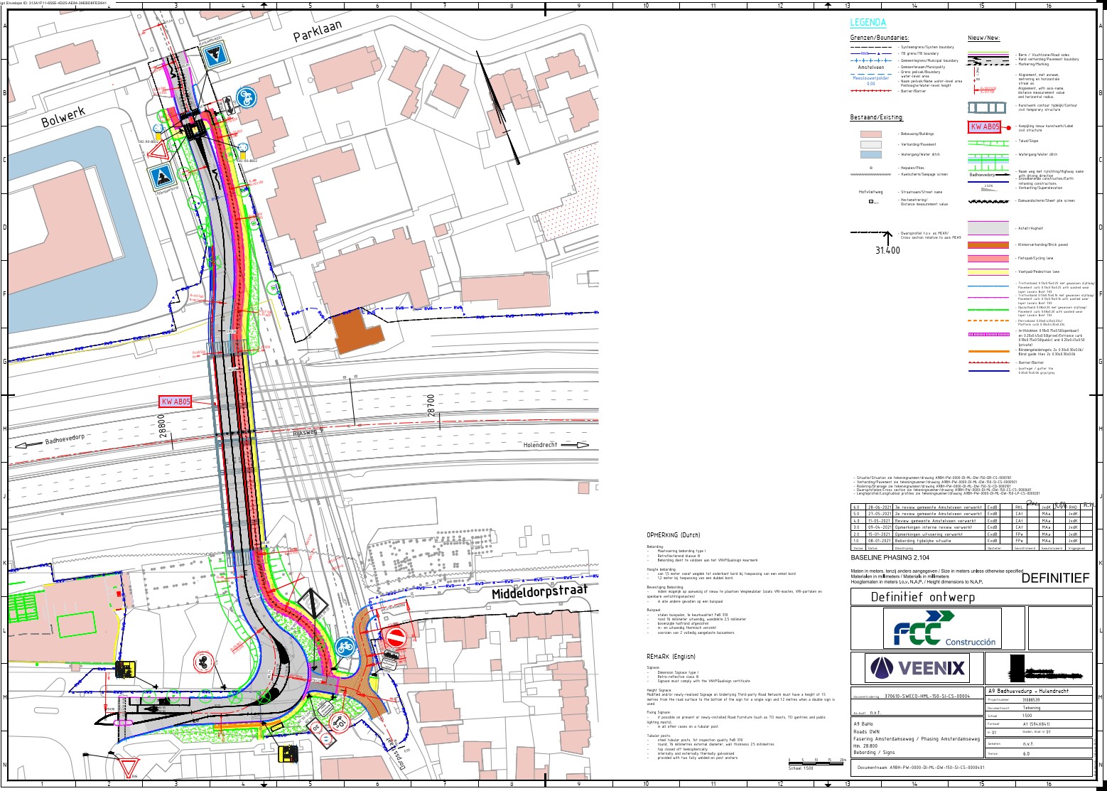Click the round no-motorcycles prohibition sign

point(205,662)
